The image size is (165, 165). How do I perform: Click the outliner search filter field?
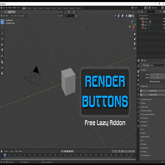pos(150,12)
